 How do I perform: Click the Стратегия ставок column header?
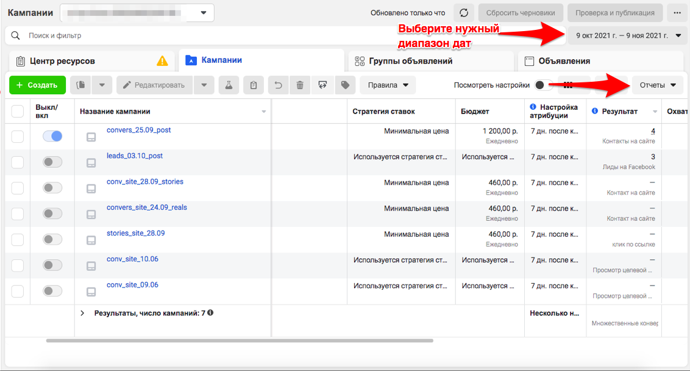click(x=384, y=111)
